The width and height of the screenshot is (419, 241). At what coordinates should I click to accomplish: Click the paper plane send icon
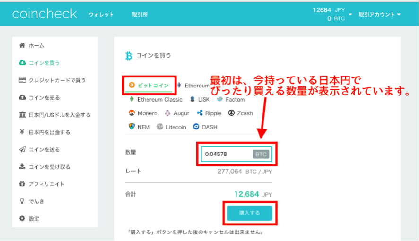coord(22,149)
